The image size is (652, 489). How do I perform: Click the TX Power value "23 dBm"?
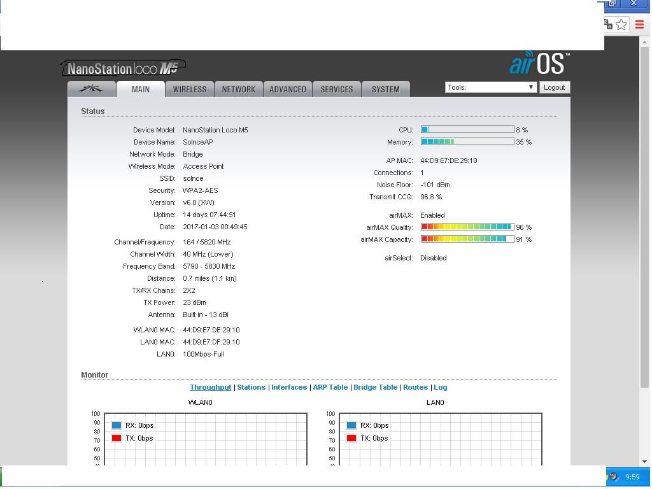tap(195, 302)
